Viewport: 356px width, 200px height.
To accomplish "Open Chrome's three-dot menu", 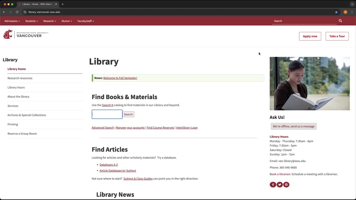I will pos(352,12).
